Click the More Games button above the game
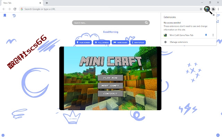The image size is (222, 139). point(120,42)
